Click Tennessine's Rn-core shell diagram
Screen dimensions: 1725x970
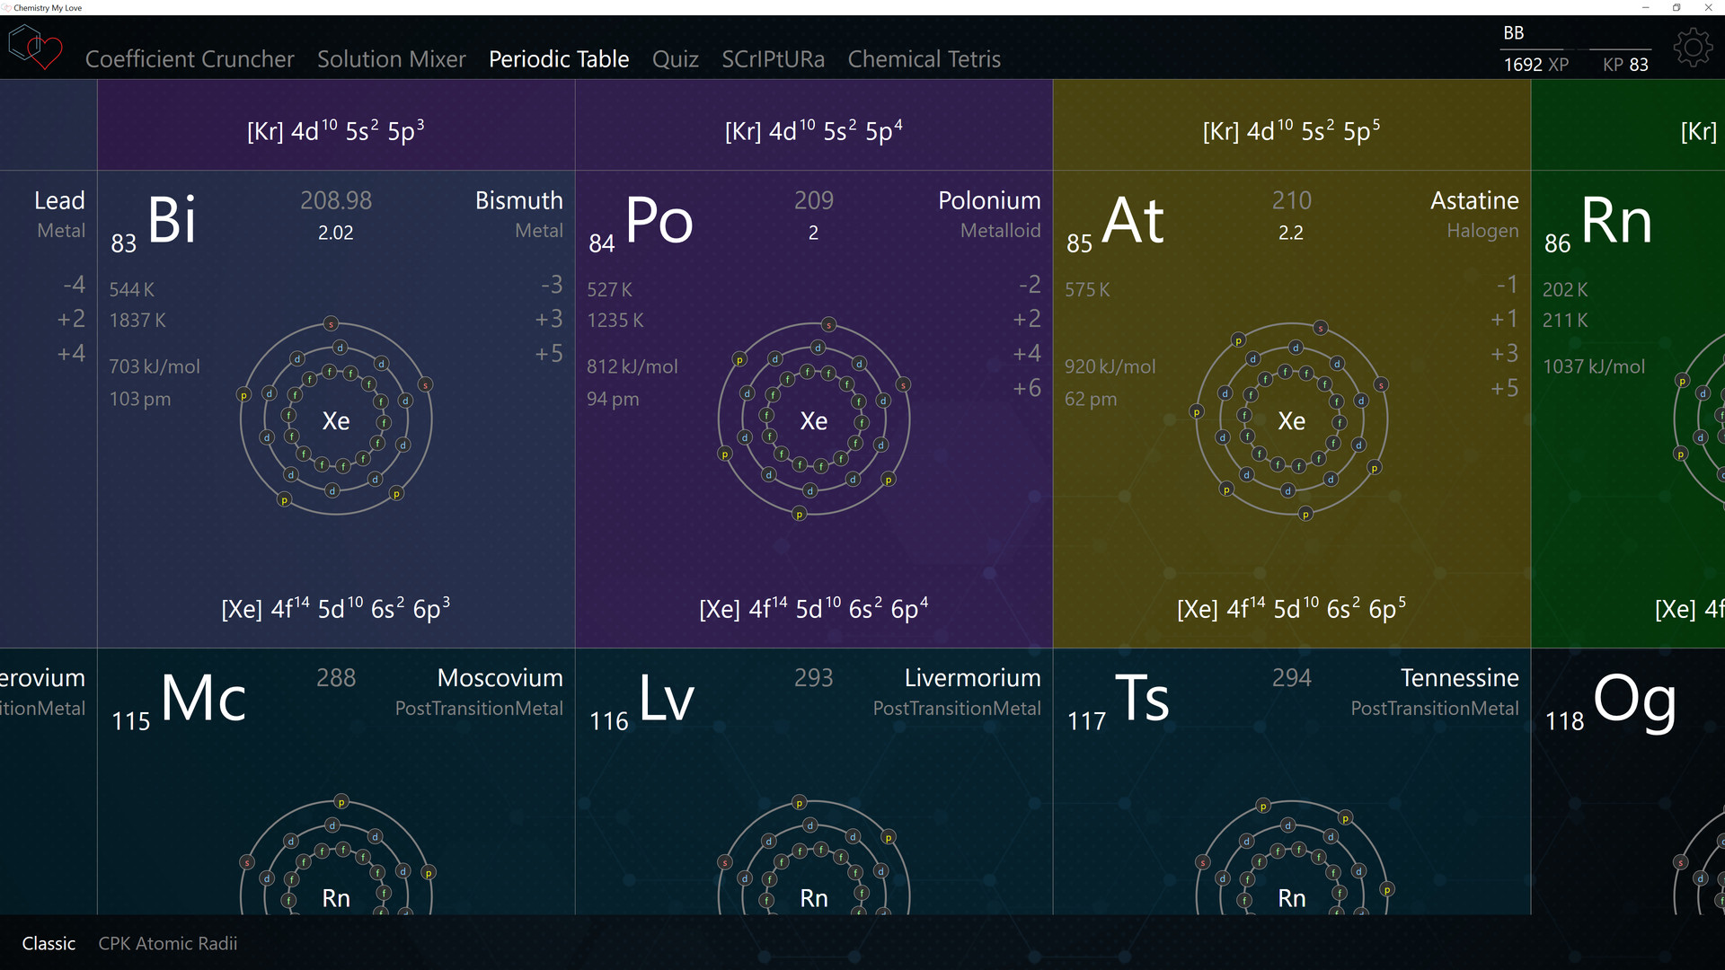[x=1292, y=854]
